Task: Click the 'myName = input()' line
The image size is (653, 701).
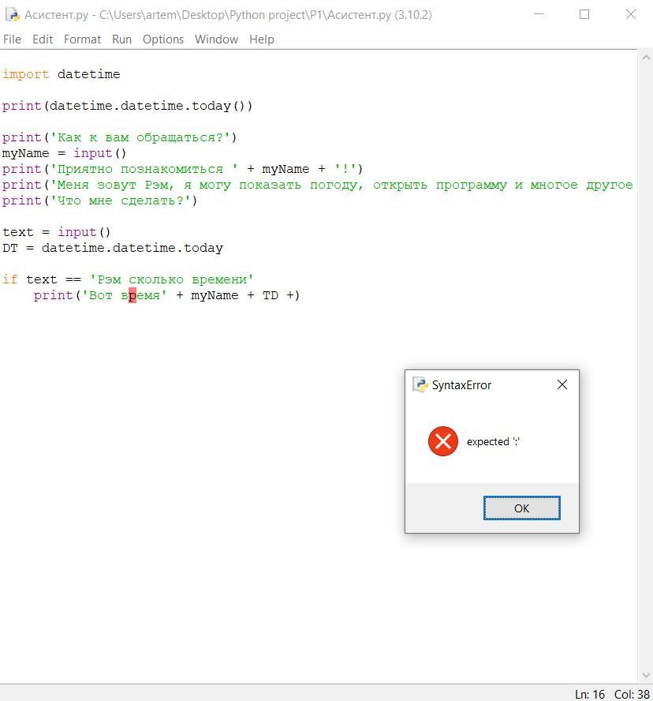Action: coord(65,153)
